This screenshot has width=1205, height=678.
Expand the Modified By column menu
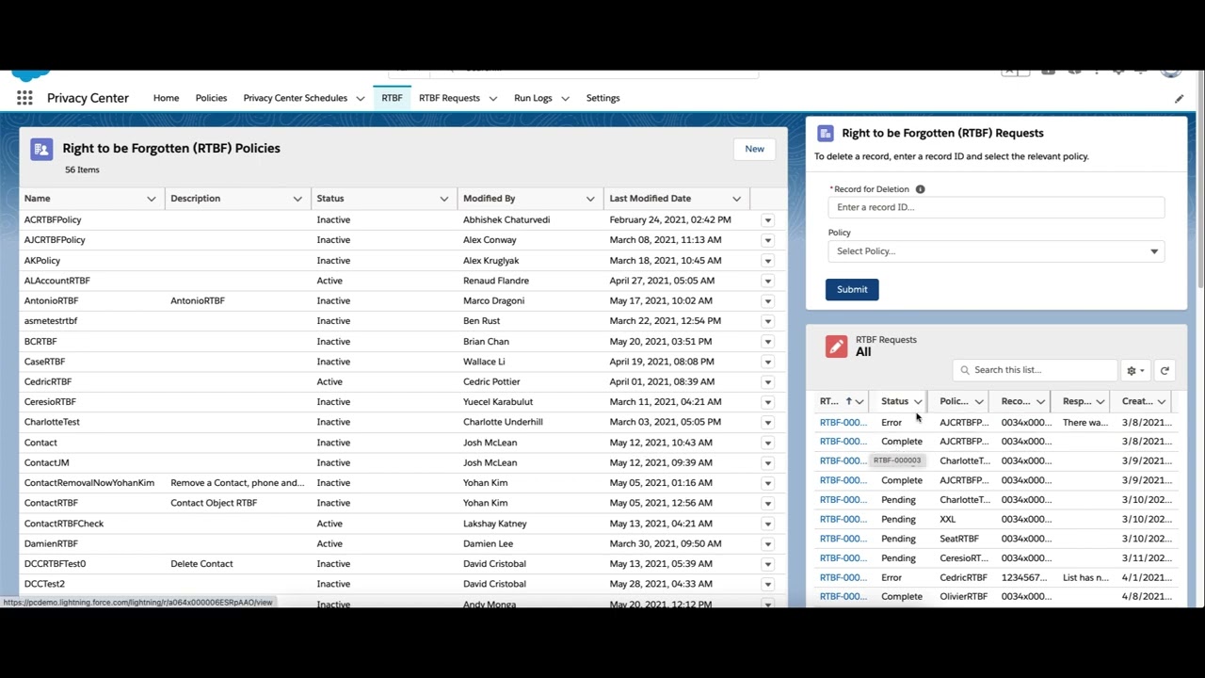pos(590,199)
